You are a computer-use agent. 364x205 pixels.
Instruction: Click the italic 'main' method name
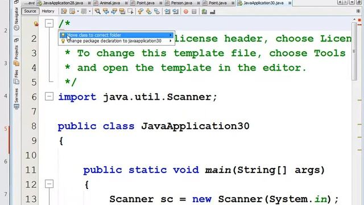point(218,170)
